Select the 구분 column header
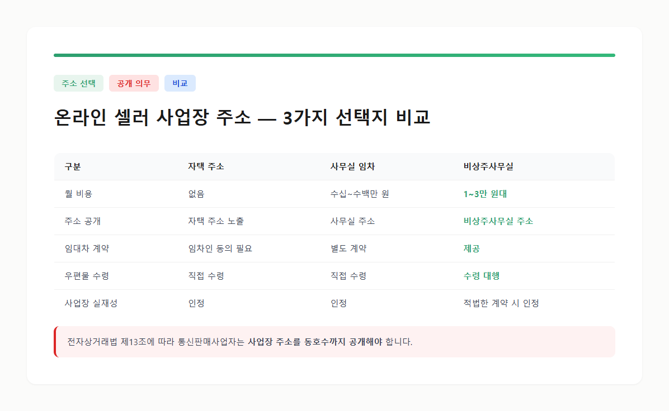Viewport: 669px width, 411px height. pos(71,166)
